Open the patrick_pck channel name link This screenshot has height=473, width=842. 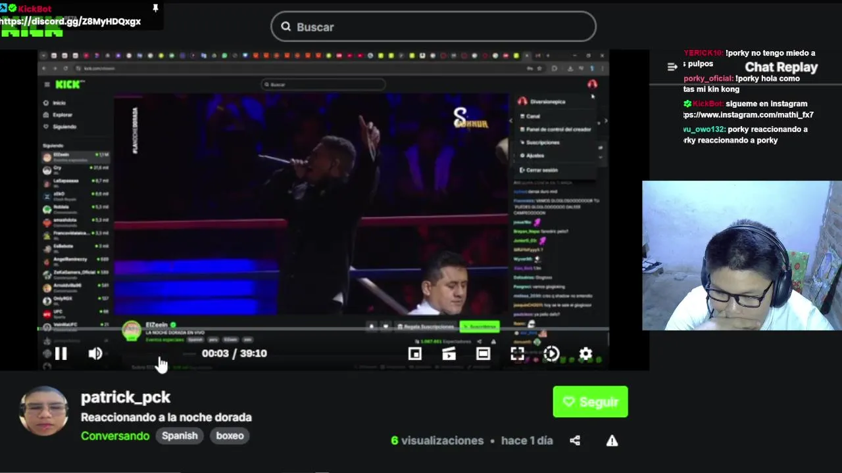[x=126, y=397]
